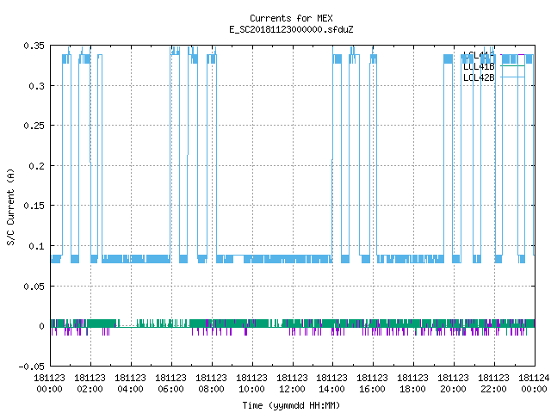Click the 0.35 y-axis tick label

(34, 46)
